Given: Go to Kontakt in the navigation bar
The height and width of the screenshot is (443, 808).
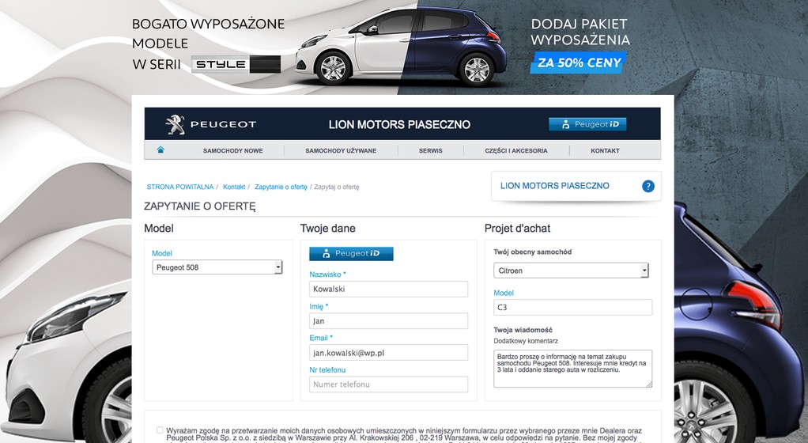Looking at the screenshot, I should (x=605, y=150).
